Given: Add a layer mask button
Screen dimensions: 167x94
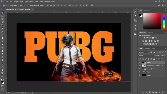Looking at the screenshot, I should pyautogui.click(x=150, y=92).
